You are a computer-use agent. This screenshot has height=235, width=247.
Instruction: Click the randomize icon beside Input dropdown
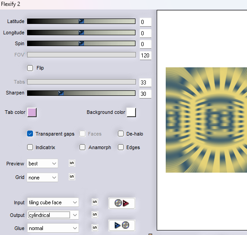click(95, 202)
